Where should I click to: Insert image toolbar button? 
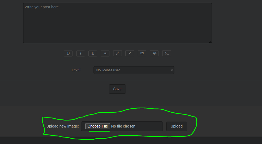pyautogui.click(x=142, y=53)
